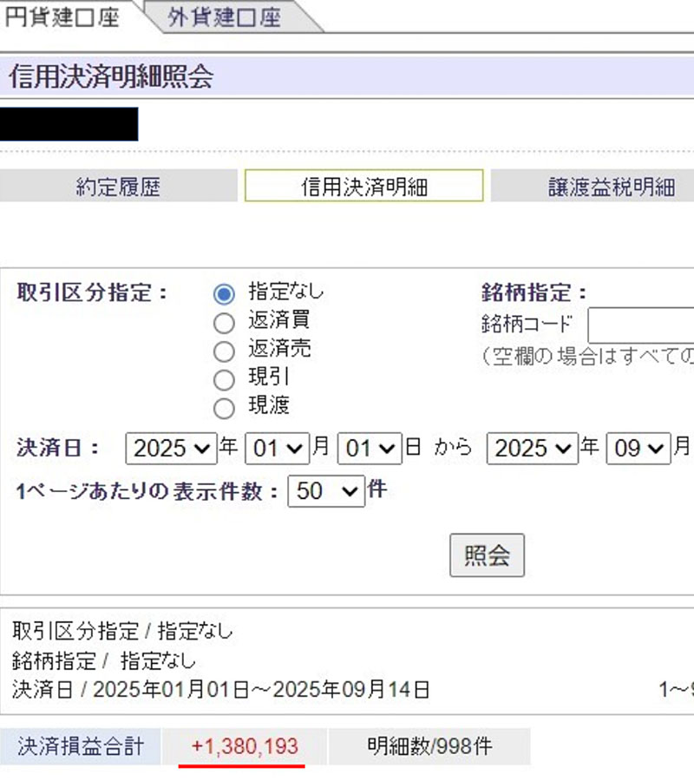Open the start year dropdown for 決済日

pyautogui.click(x=172, y=449)
